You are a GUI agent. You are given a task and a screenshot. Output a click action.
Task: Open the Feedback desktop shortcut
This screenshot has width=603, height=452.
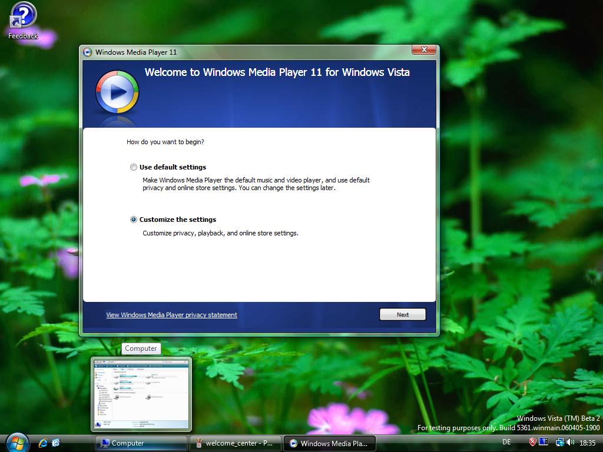(x=23, y=21)
